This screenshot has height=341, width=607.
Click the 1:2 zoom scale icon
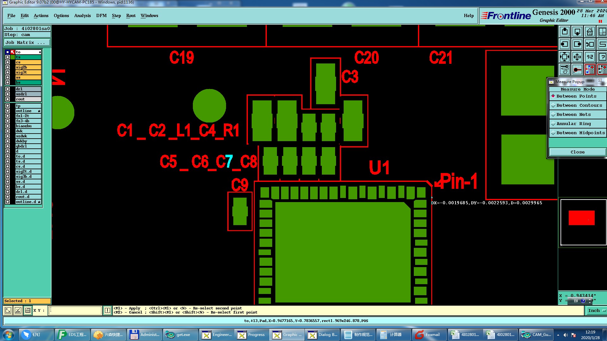click(x=590, y=57)
